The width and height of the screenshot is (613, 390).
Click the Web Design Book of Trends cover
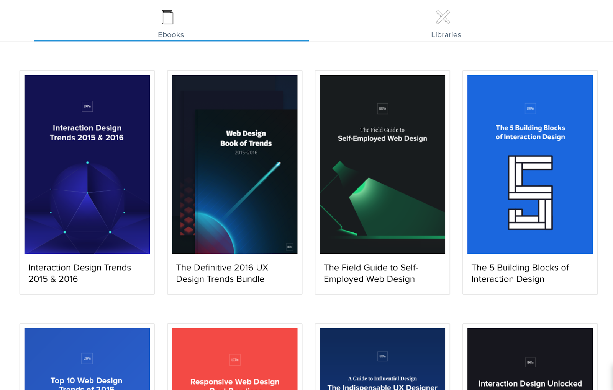click(234, 164)
